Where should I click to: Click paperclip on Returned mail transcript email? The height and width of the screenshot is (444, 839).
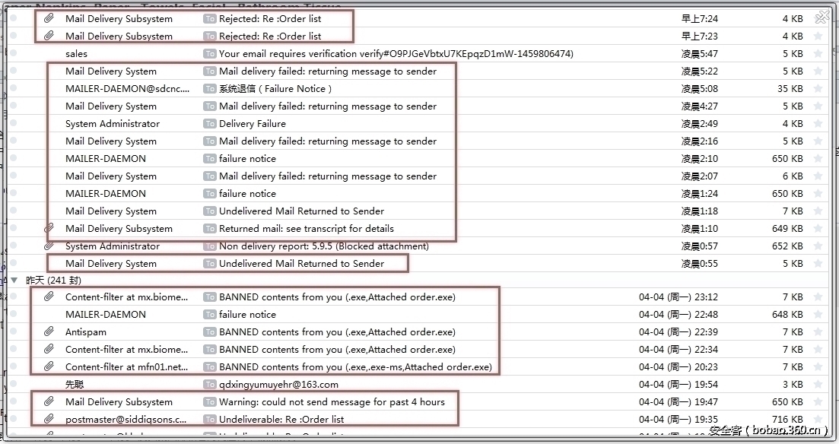(49, 229)
